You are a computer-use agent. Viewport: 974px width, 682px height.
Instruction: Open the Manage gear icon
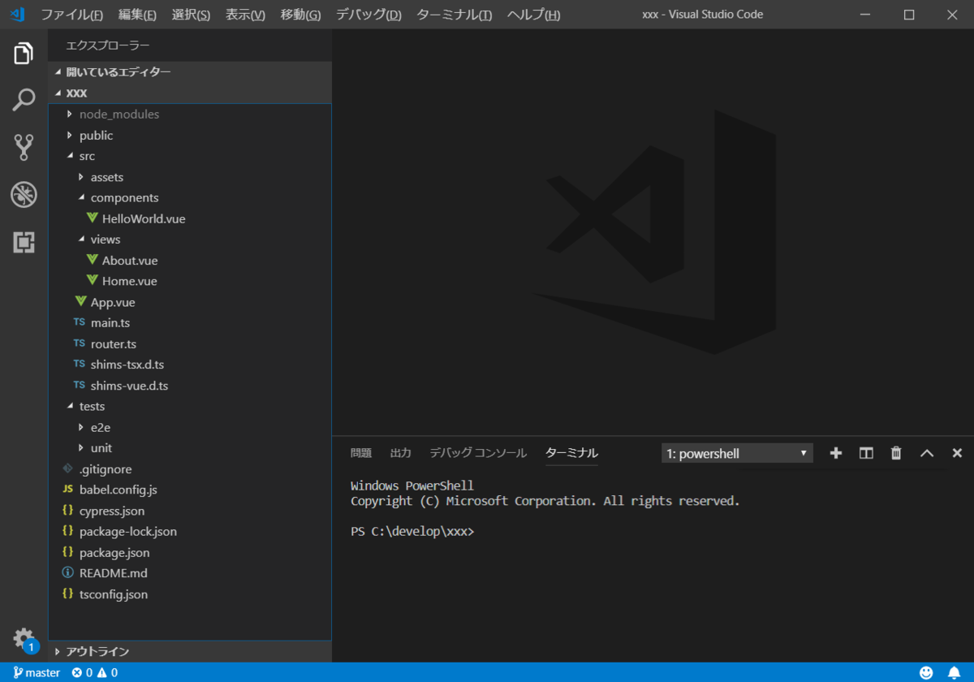click(24, 638)
